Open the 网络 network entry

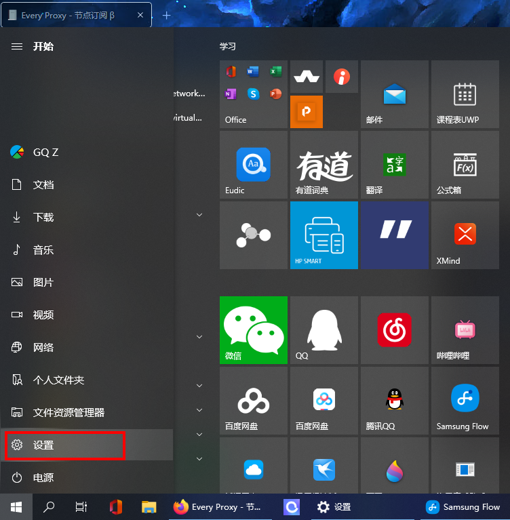pos(86,347)
